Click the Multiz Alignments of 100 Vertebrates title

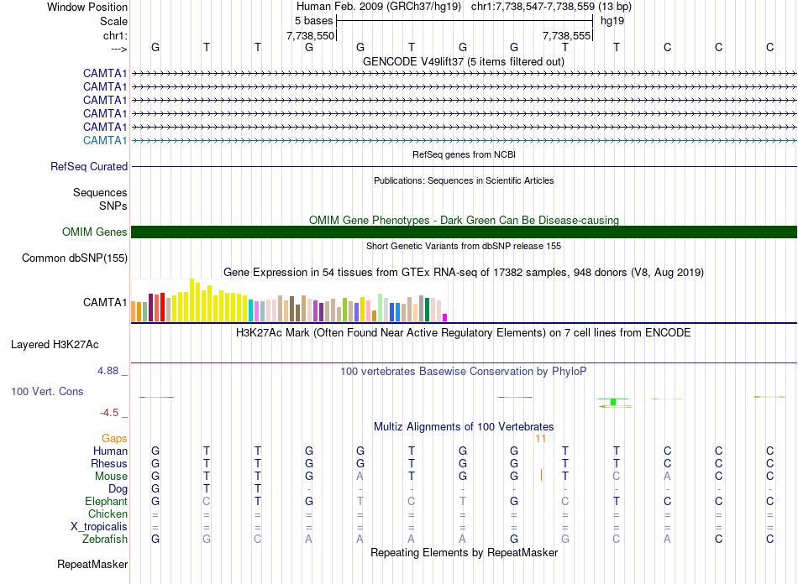464,427
